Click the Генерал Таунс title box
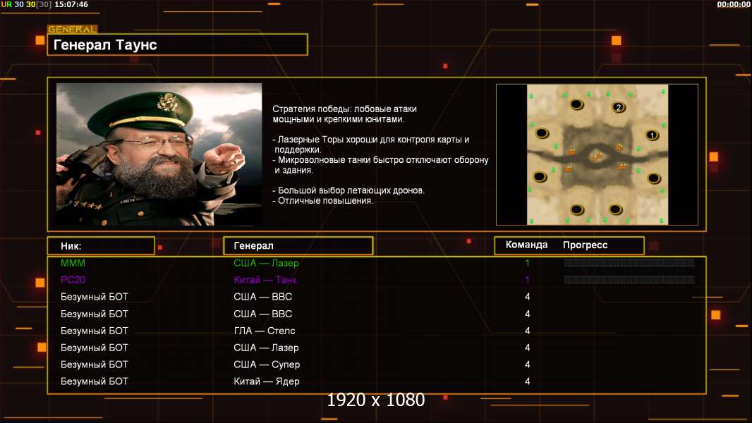 (x=178, y=44)
